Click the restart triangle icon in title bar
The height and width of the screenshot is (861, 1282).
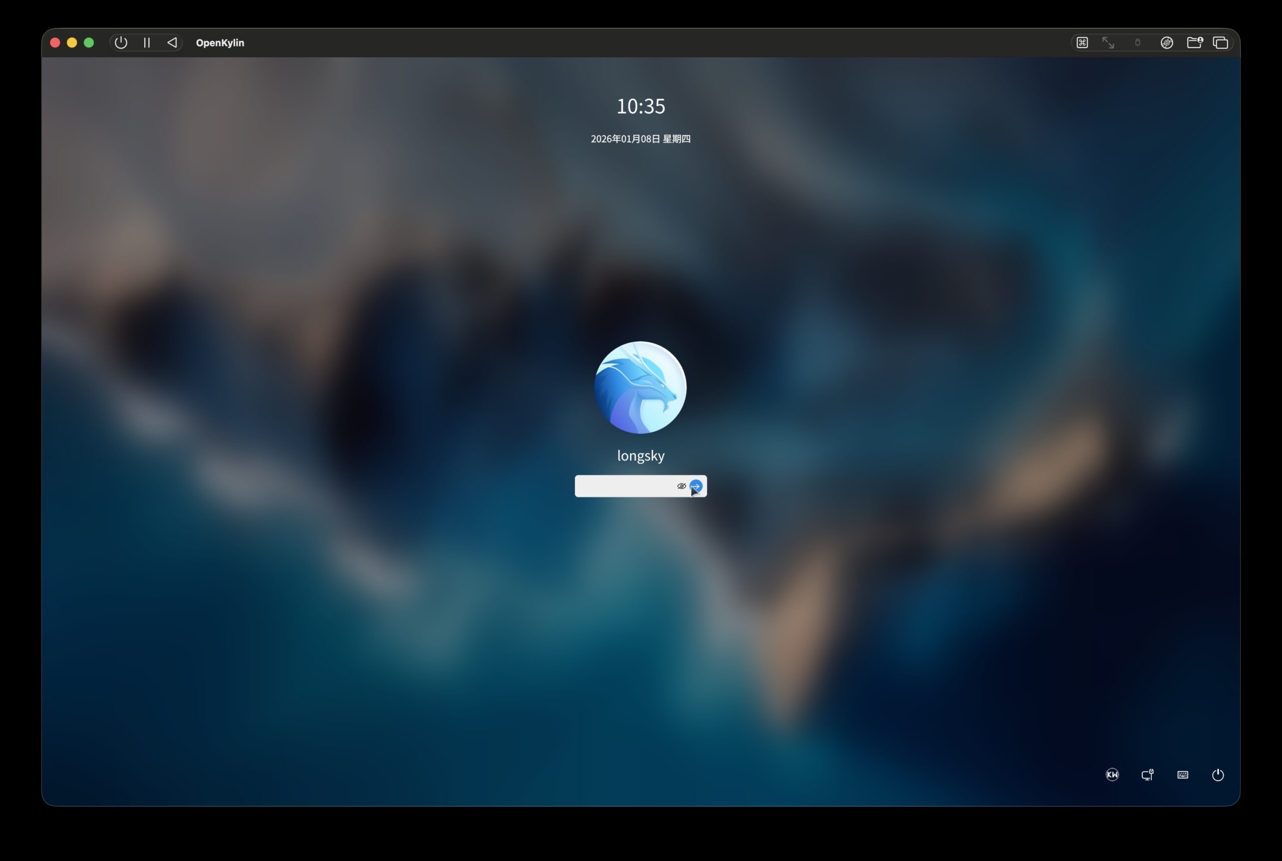click(x=172, y=43)
